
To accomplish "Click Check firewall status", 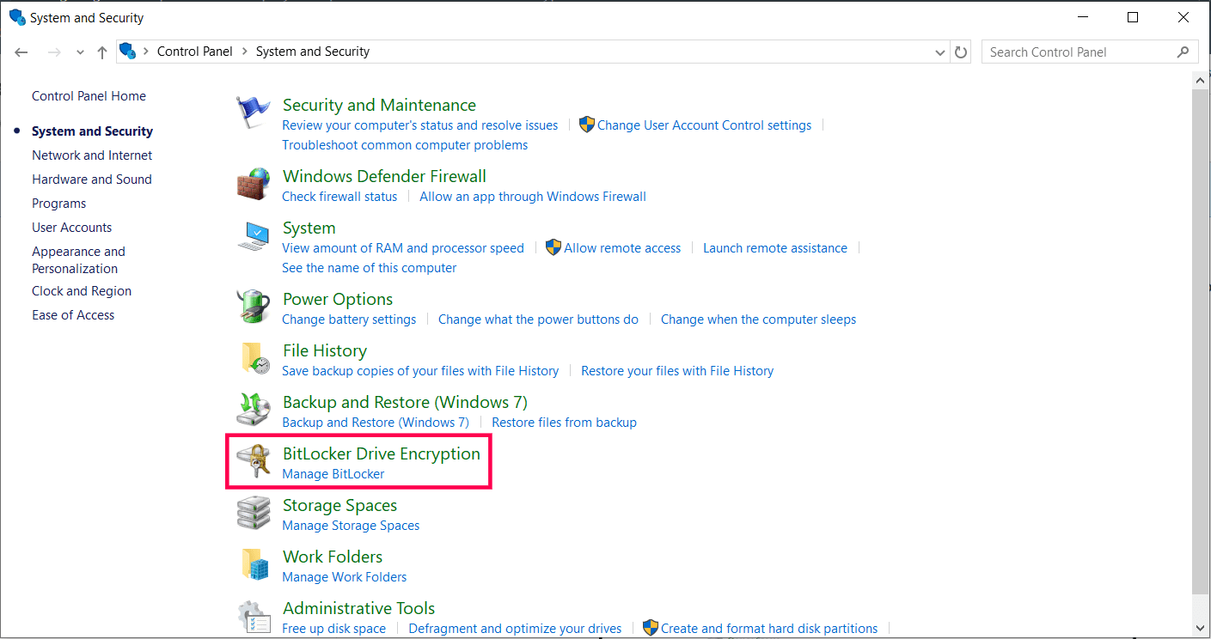I will 339,197.
